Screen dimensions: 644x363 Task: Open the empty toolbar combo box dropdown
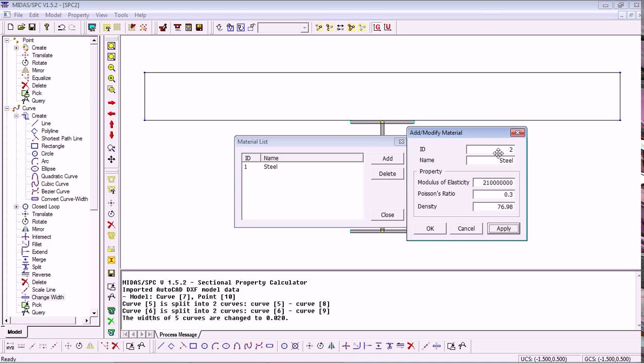click(304, 28)
